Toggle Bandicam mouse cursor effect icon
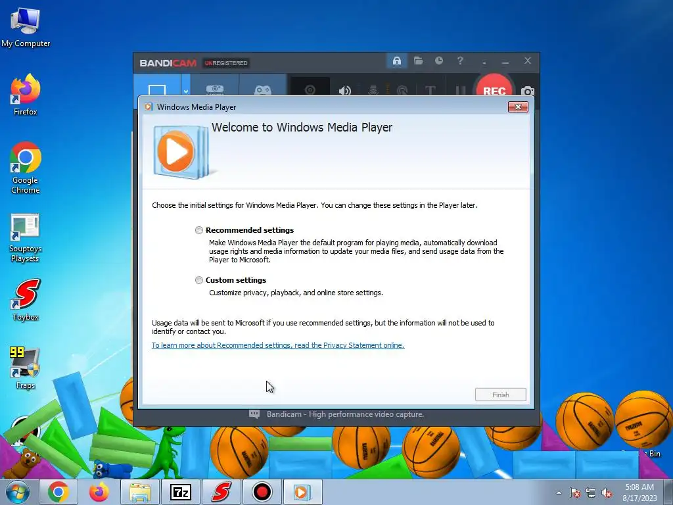Image resolution: width=673 pixels, height=505 pixels. point(402,90)
